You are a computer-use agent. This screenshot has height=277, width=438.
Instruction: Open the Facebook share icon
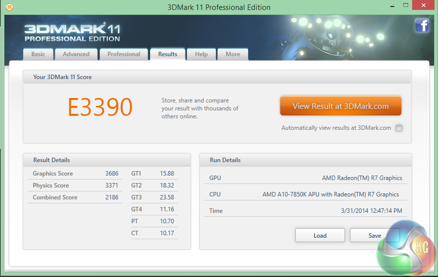(422, 25)
